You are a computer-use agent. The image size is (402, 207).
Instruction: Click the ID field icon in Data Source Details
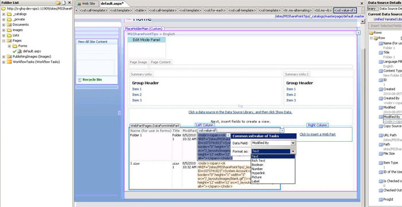coord(381,80)
